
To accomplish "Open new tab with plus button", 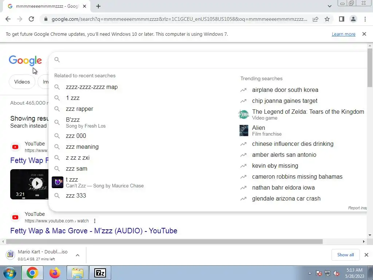I will [x=98, y=7].
